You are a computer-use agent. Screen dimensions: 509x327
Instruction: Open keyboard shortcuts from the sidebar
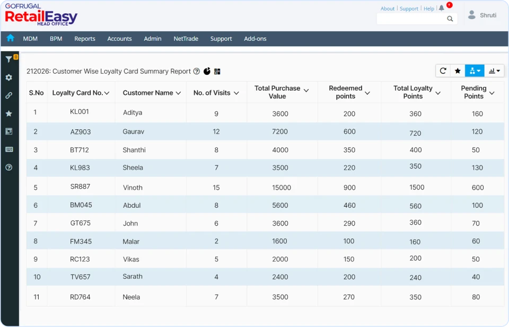[x=10, y=149]
